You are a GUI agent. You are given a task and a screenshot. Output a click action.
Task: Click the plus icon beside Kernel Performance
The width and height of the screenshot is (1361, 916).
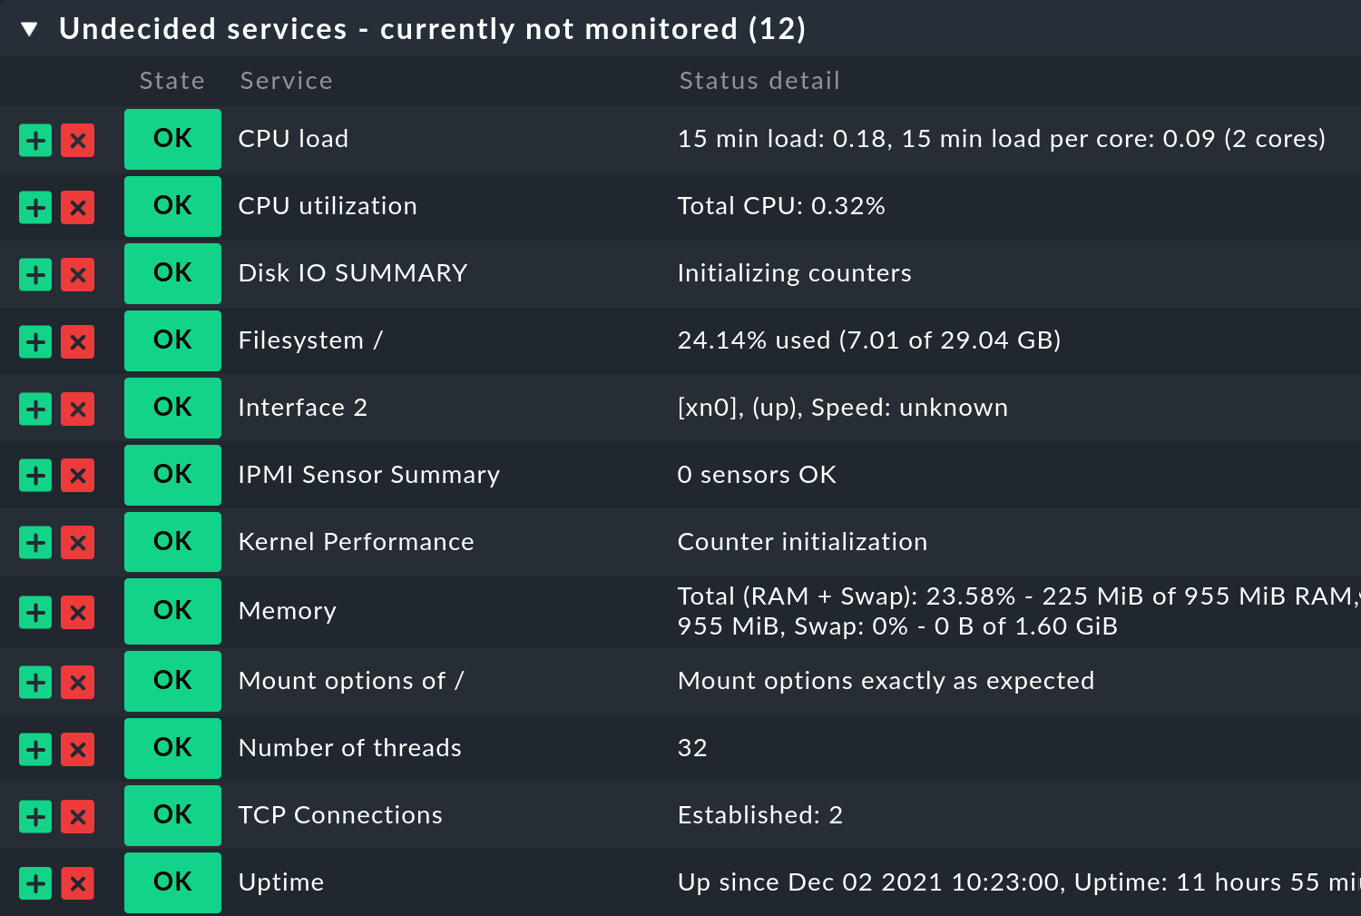35,542
